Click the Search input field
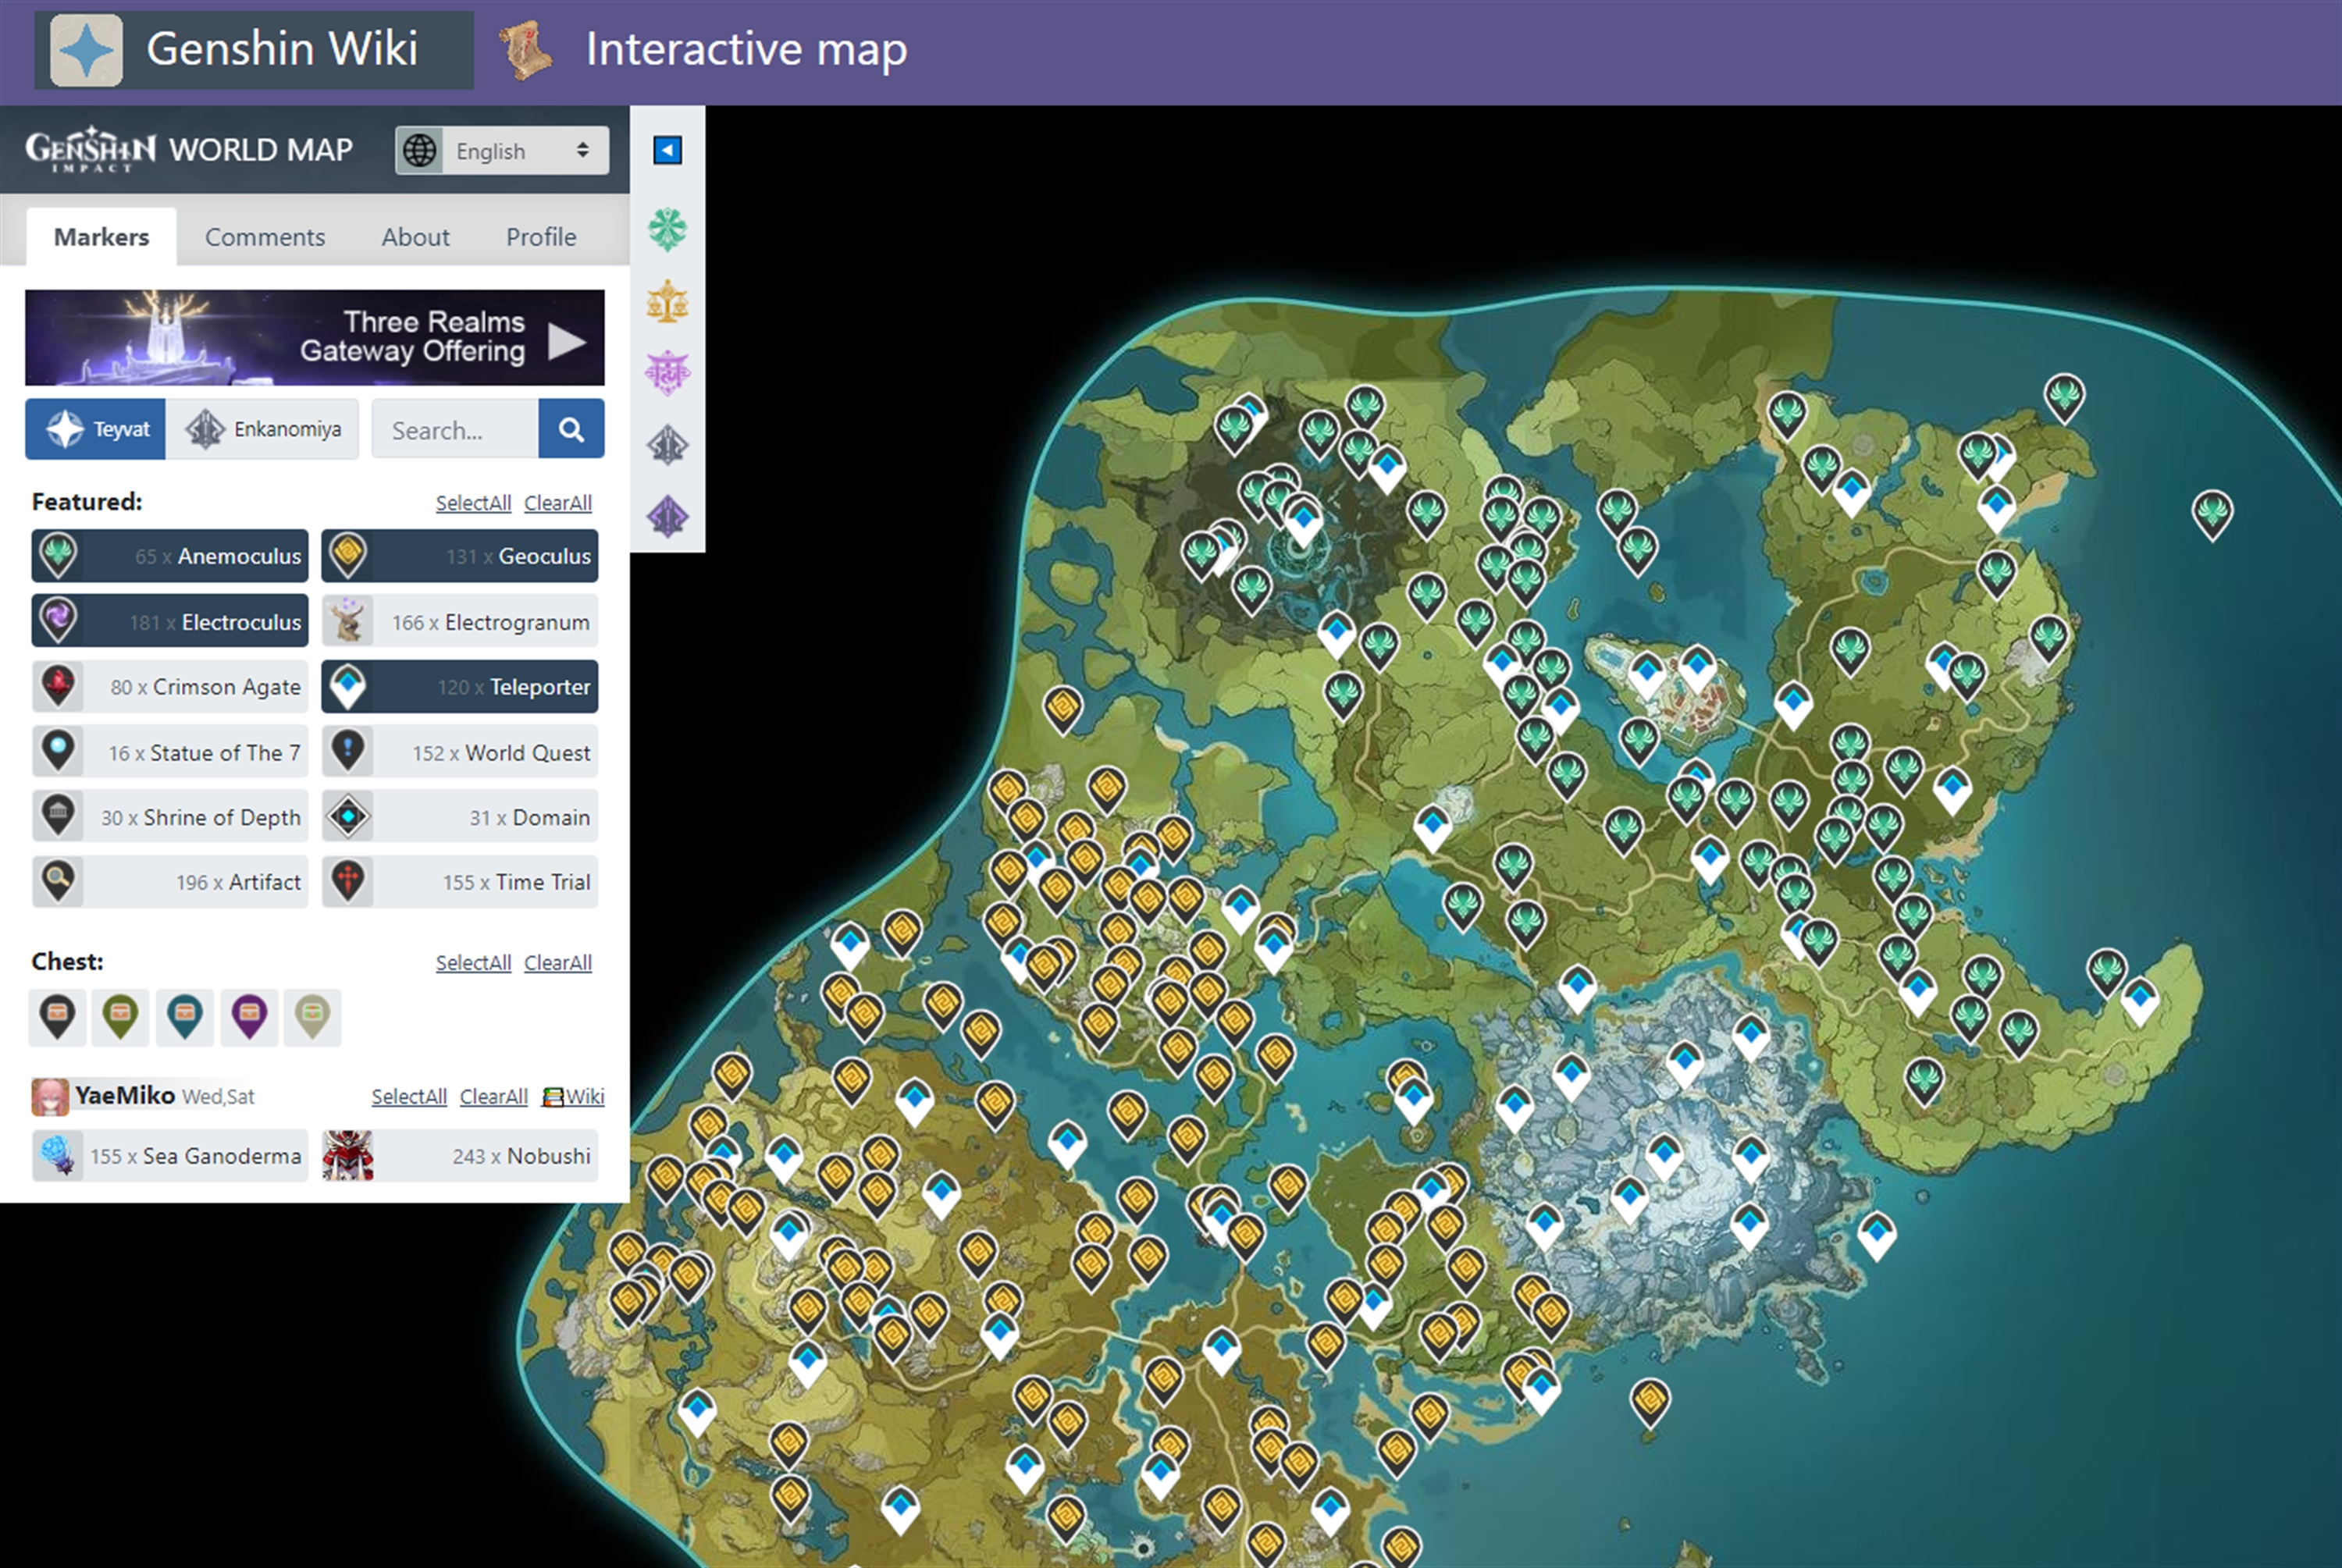 point(455,430)
